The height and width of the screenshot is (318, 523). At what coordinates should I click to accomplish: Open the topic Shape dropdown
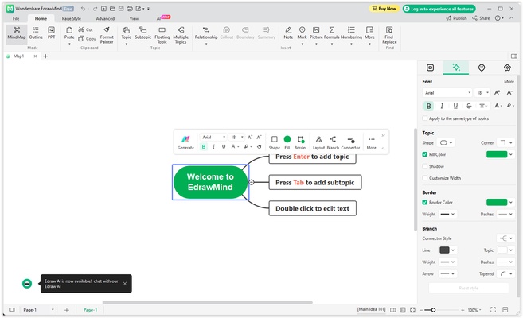(447, 143)
